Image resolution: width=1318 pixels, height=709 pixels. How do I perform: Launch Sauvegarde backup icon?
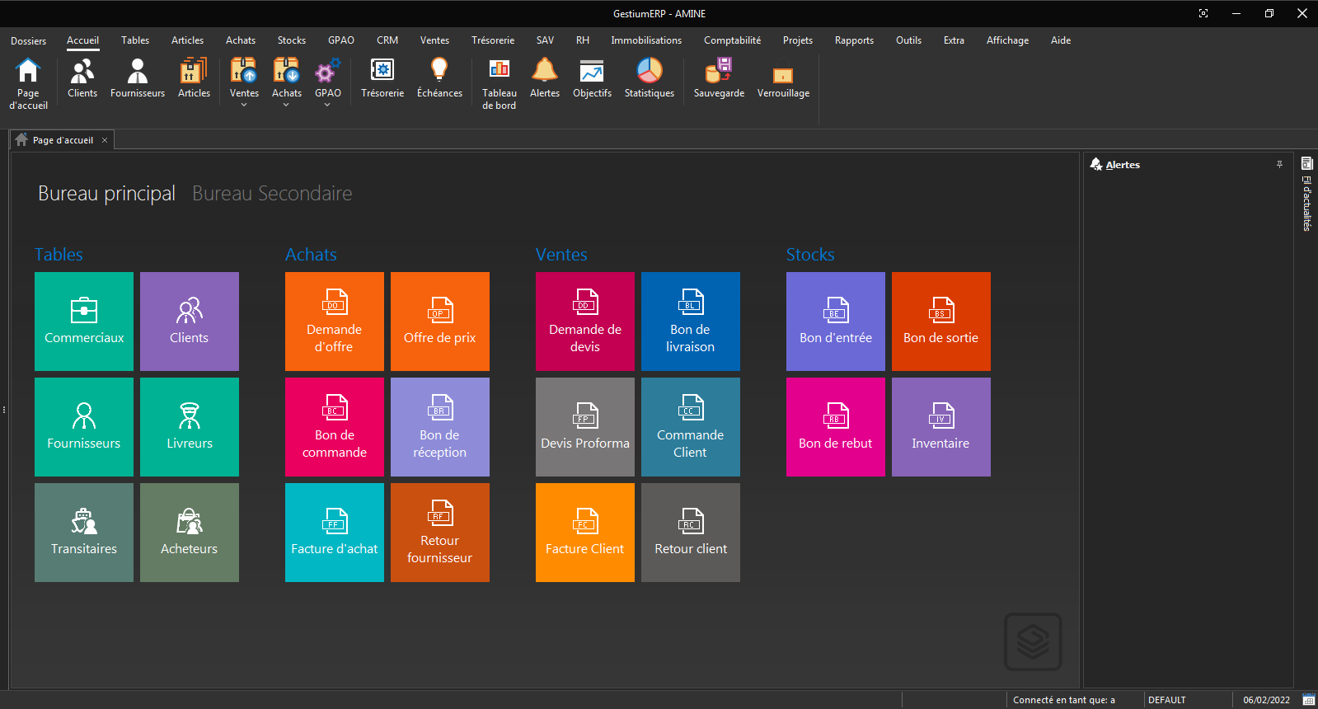pyautogui.click(x=719, y=78)
